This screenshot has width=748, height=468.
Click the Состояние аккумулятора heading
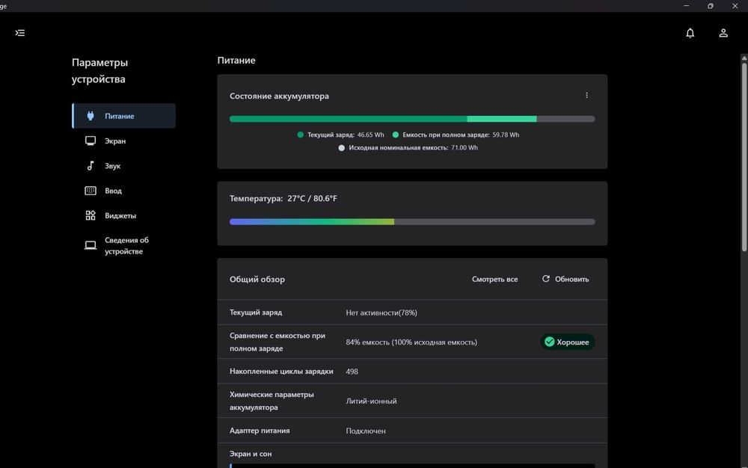point(279,96)
